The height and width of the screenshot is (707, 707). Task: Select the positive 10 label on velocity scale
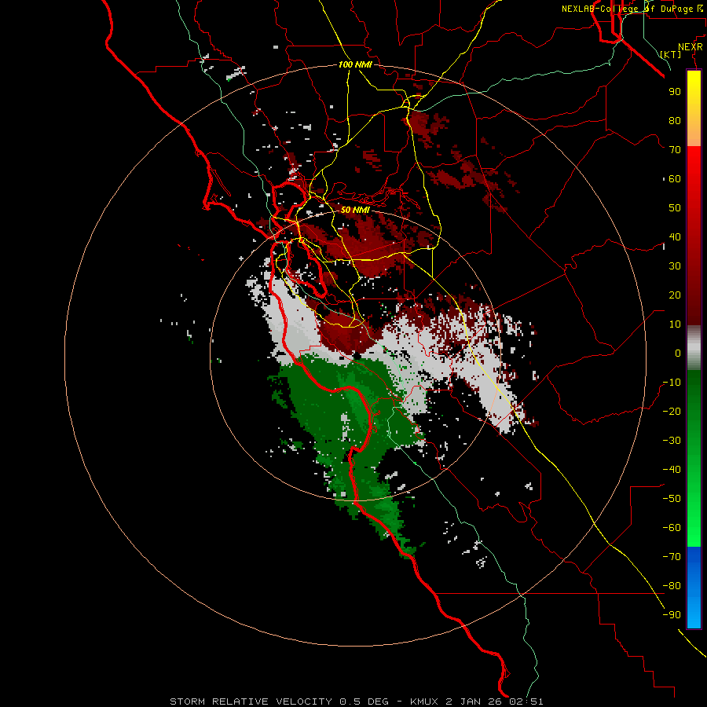[675, 324]
